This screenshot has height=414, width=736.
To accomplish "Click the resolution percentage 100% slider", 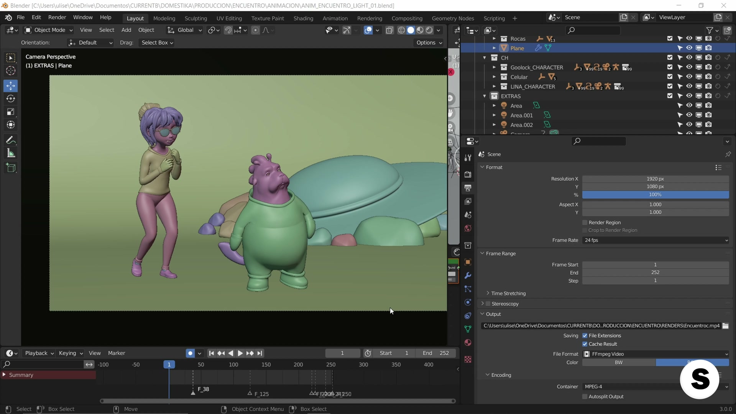I will [655, 195].
